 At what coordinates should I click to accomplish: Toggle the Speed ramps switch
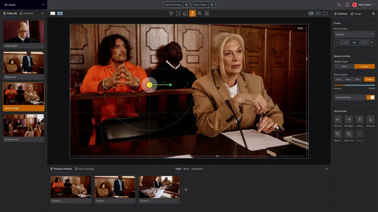click(x=371, y=97)
